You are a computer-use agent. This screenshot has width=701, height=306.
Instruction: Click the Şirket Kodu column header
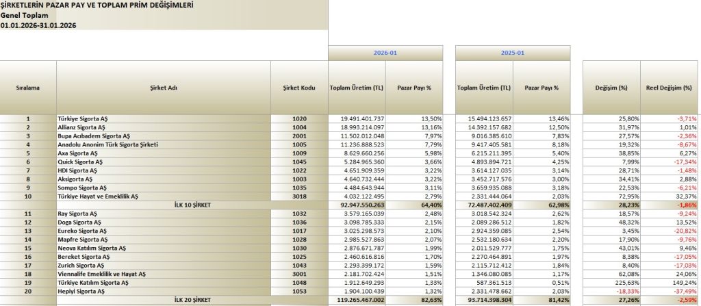coord(299,88)
